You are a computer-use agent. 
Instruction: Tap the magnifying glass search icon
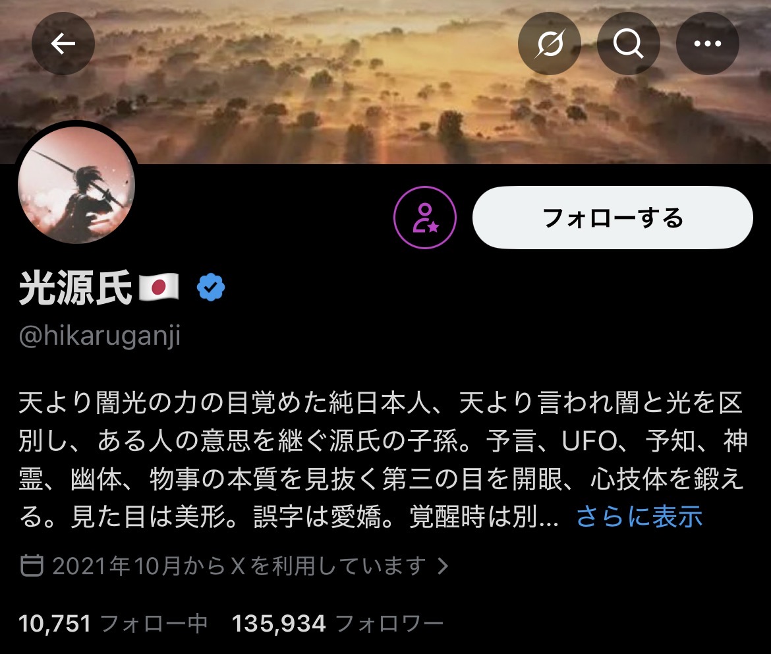point(629,44)
